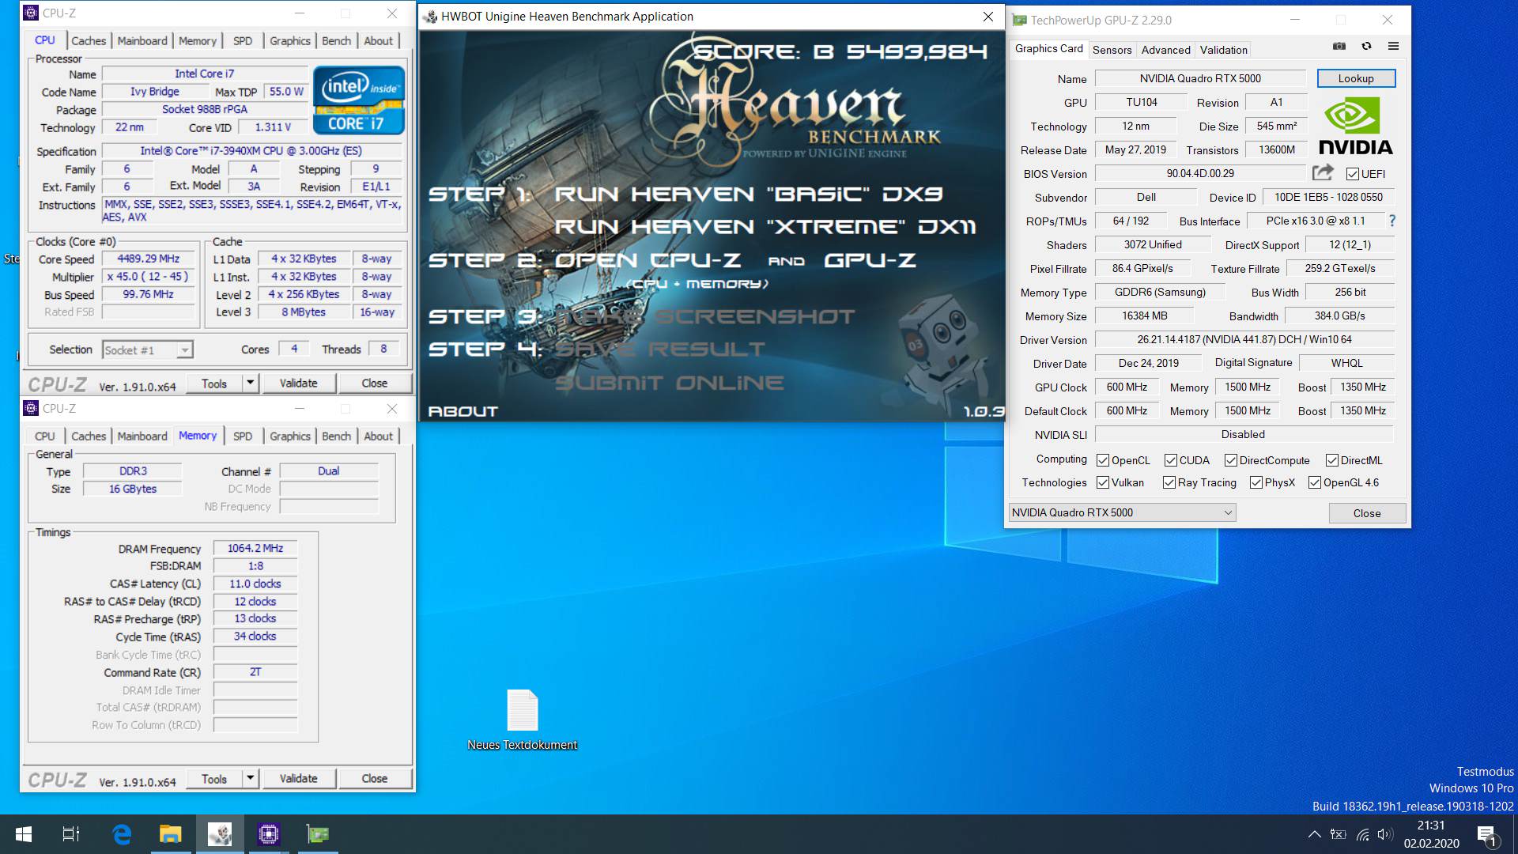Select the HWBOT Heaven taskbar icon

(220, 834)
